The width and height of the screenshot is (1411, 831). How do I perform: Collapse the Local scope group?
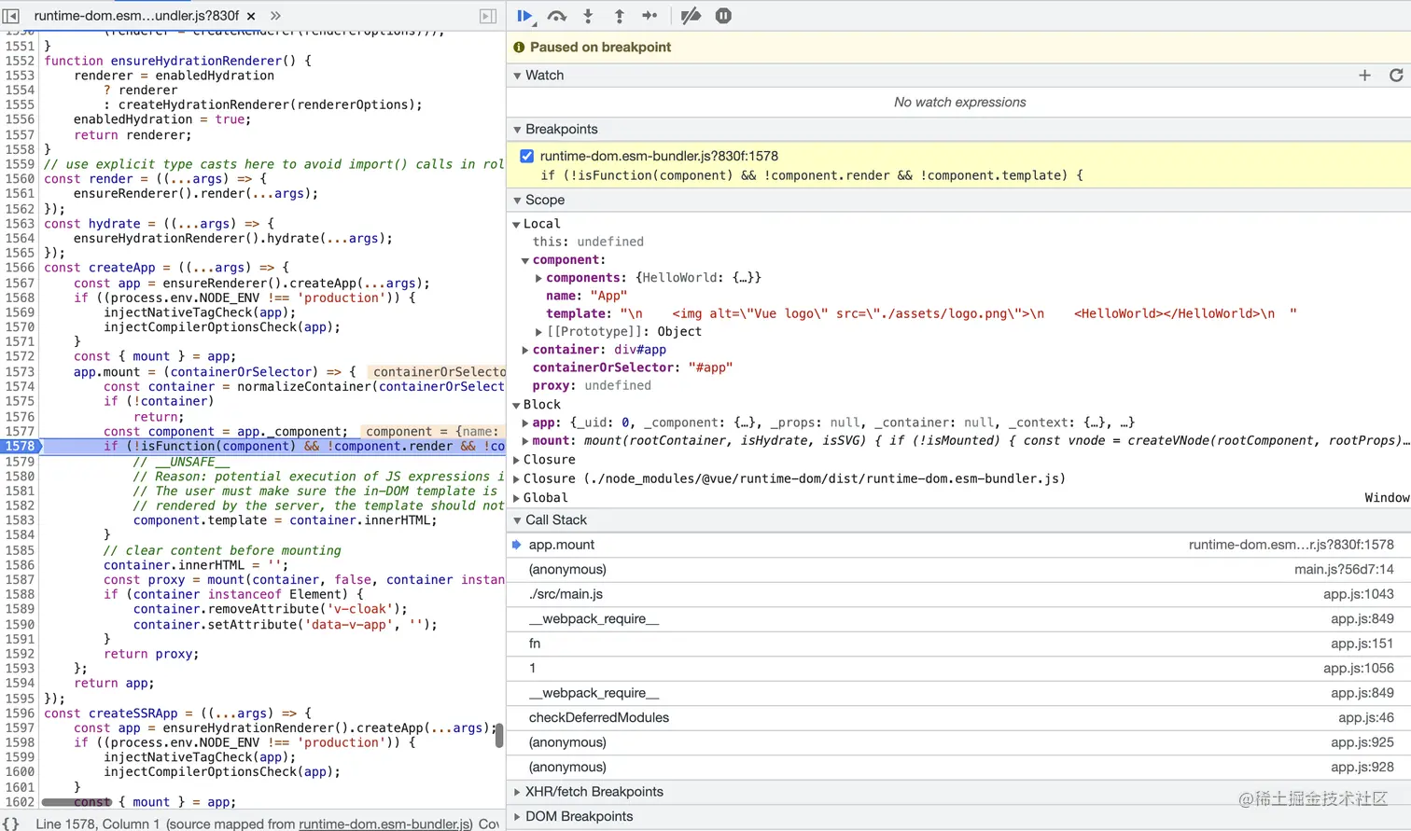tap(516, 225)
